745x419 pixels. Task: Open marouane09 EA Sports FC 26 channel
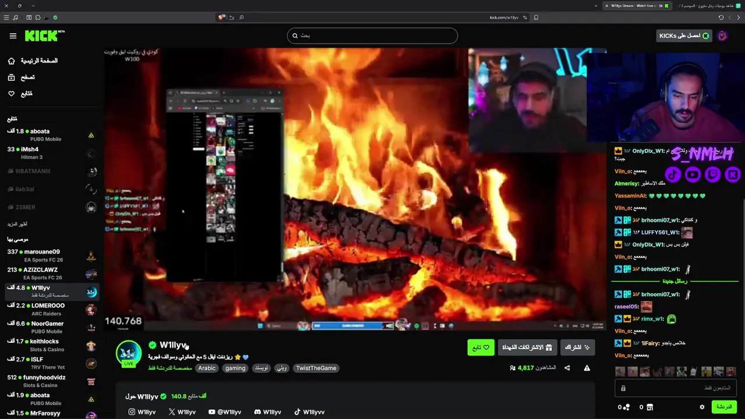point(51,255)
